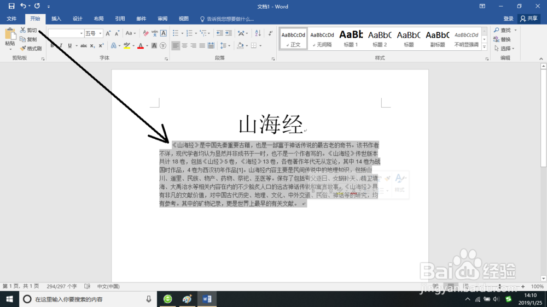Decrease font size with shrink font icon

(x=117, y=33)
